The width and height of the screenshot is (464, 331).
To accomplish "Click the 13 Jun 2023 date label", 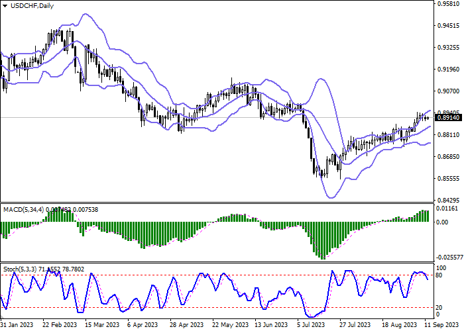I will 272,324.
